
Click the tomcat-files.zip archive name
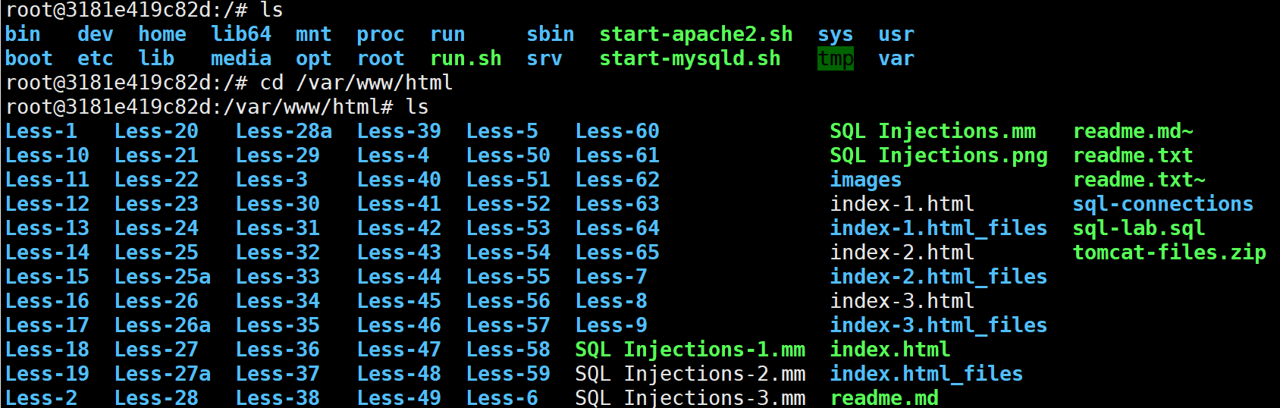click(1169, 253)
